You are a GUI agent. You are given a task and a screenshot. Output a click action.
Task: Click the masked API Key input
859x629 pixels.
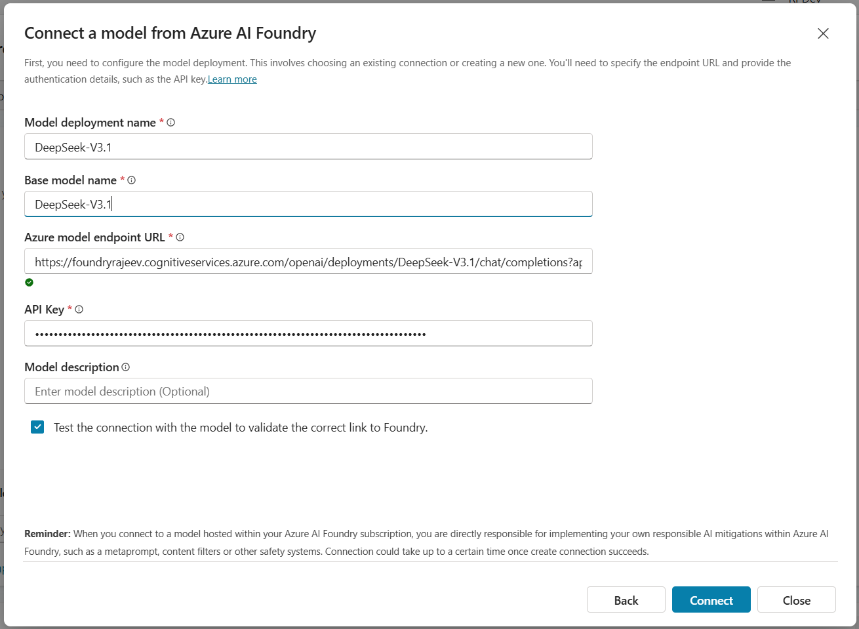(x=308, y=334)
